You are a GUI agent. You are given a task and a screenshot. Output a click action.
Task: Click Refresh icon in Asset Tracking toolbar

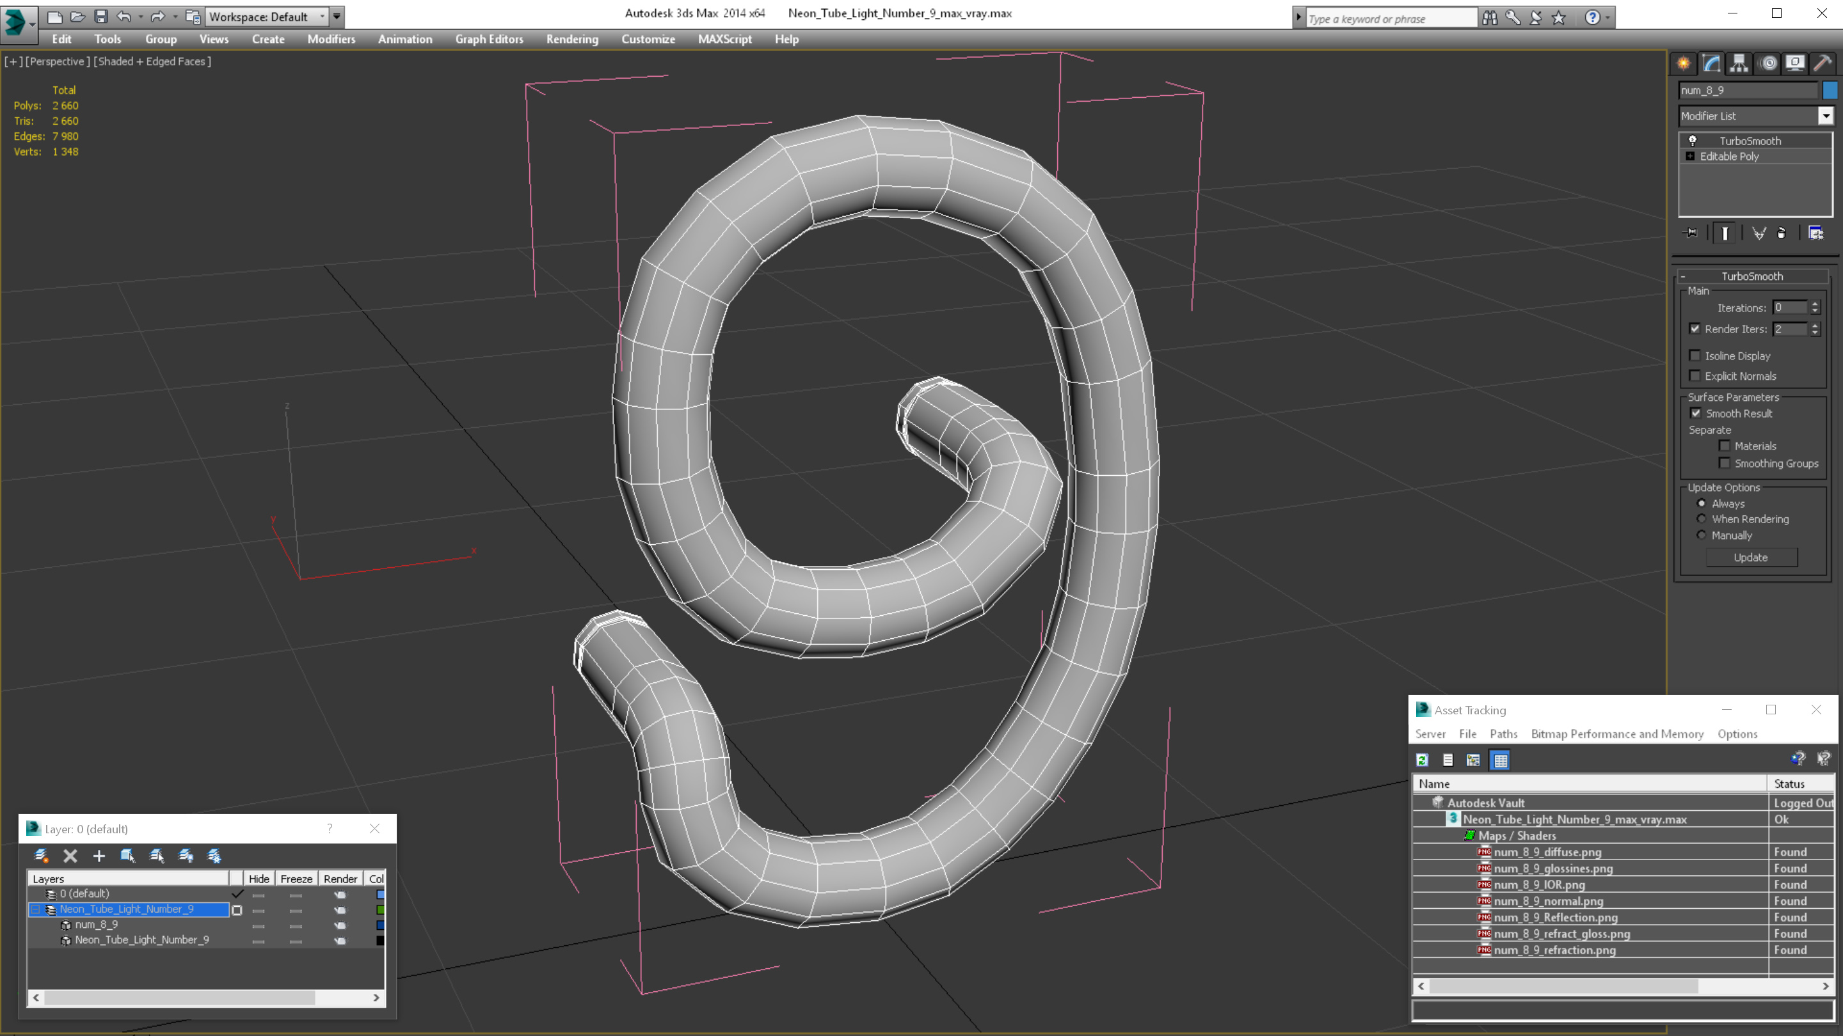1423,760
